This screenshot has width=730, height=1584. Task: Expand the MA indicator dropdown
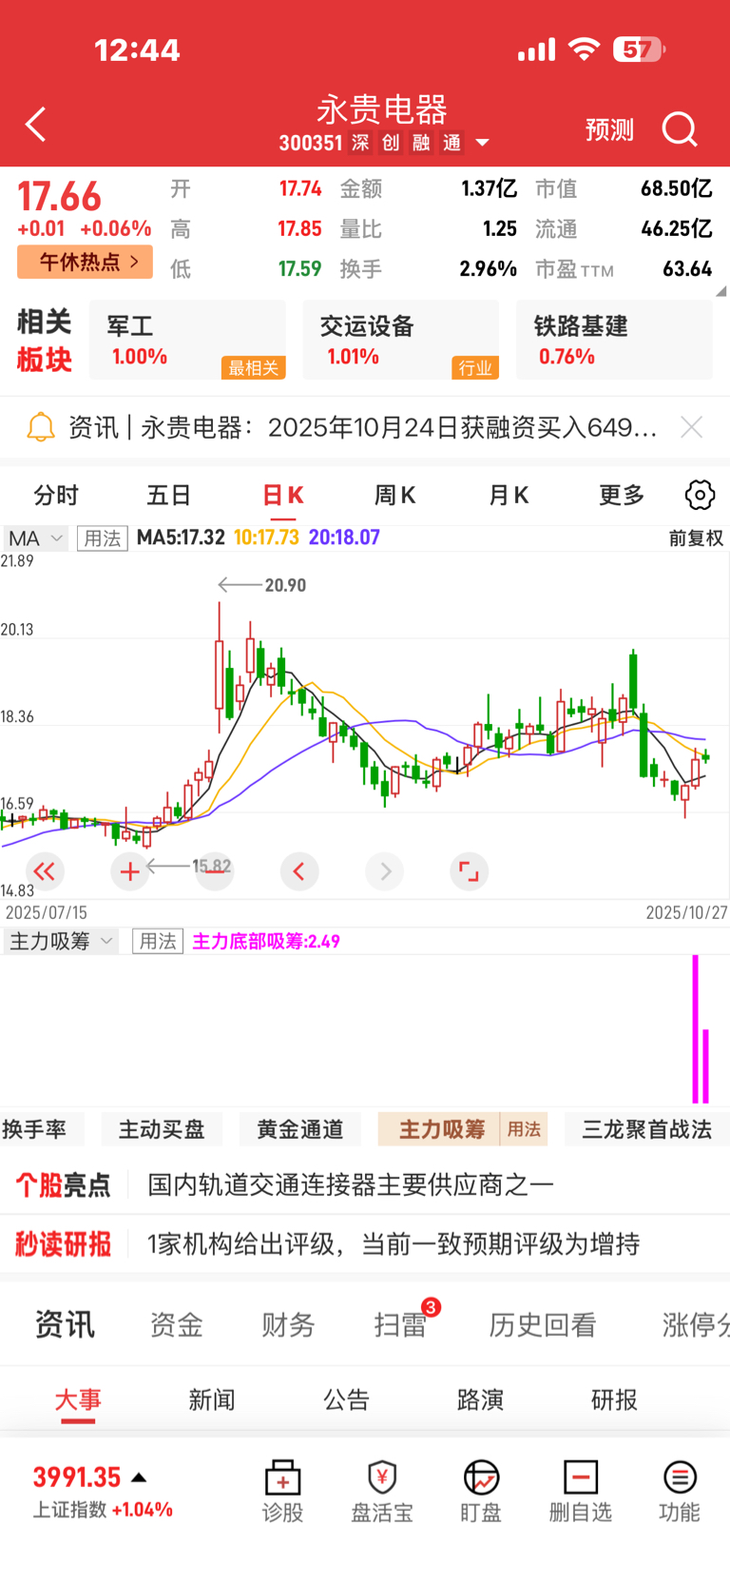coord(35,538)
